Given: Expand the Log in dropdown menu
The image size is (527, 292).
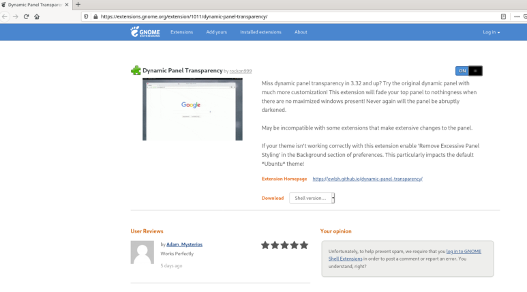Looking at the screenshot, I should click(491, 32).
